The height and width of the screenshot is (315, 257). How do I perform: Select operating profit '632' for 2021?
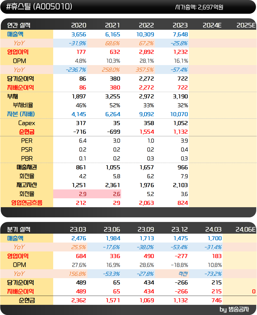pyautogui.click(x=115, y=52)
